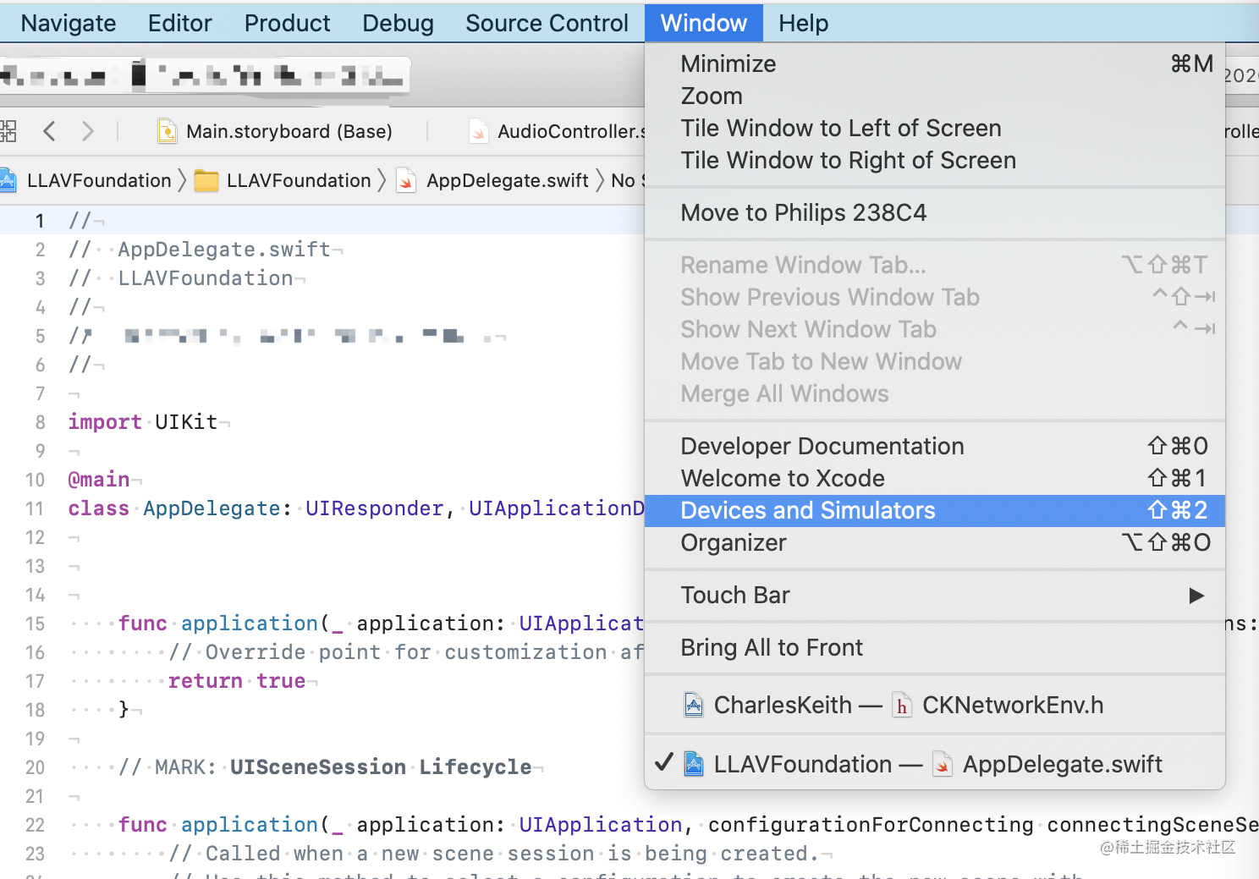Click 'Override point for customization' comment
This screenshot has height=879, width=1259.
pos(406,652)
